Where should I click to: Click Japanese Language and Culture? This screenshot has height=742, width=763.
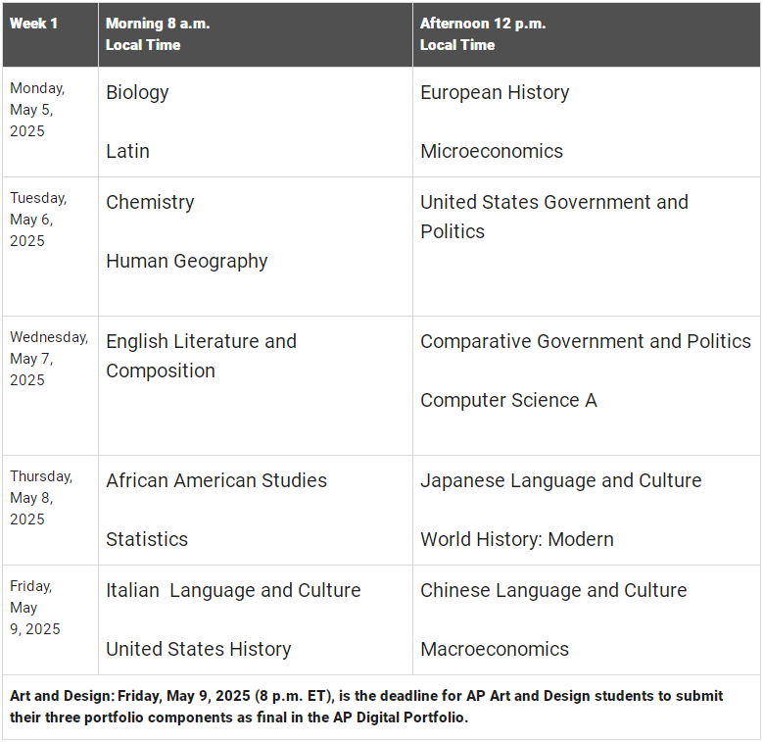560,481
